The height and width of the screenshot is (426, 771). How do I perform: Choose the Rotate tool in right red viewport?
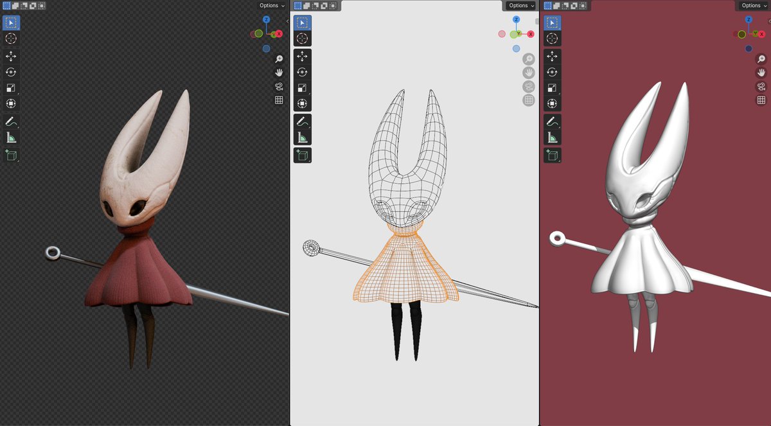(553, 72)
